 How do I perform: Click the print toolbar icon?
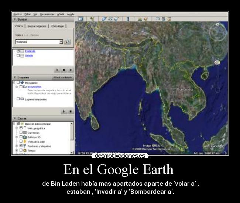pyautogui.click(x=164, y=19)
